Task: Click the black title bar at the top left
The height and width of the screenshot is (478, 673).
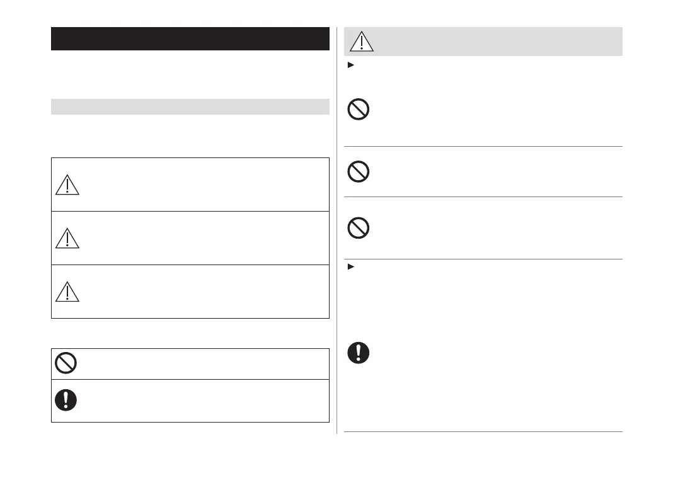Action: [x=190, y=38]
